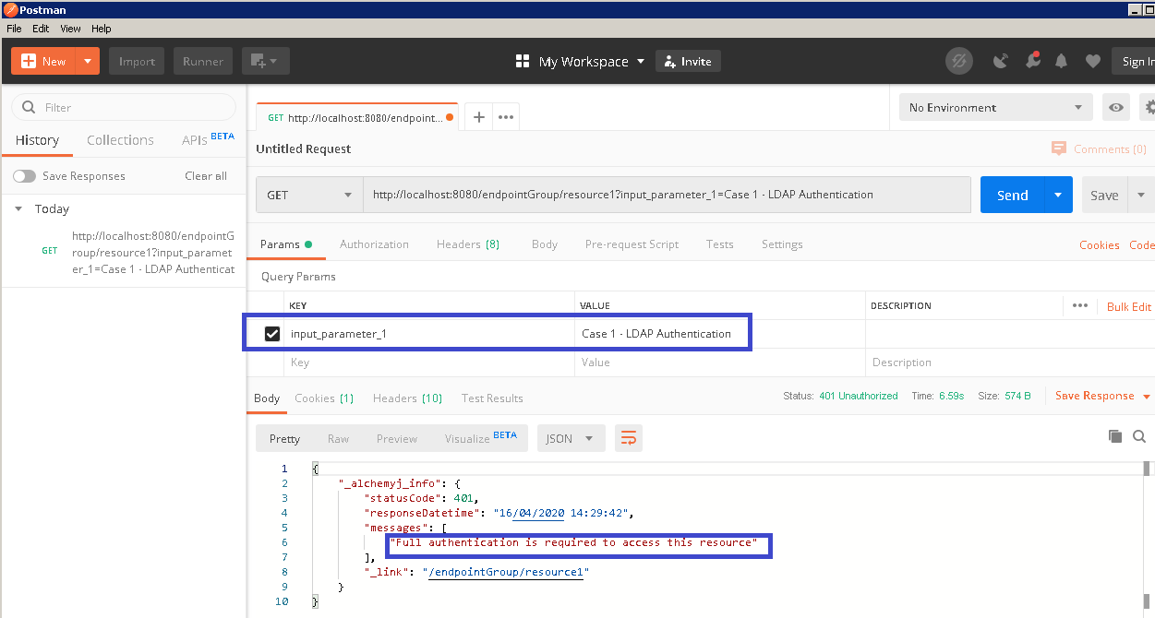This screenshot has width=1155, height=618.
Task: Click the Save request button
Action: [1104, 195]
